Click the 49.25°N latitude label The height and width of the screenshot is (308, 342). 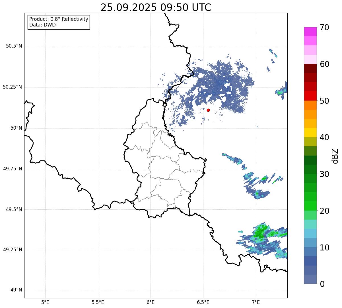(13, 250)
